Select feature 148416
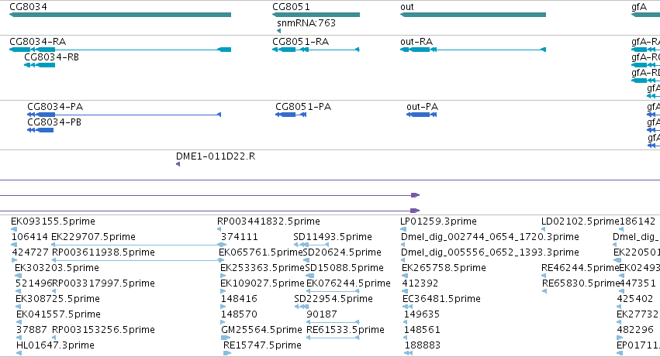 (223, 307)
